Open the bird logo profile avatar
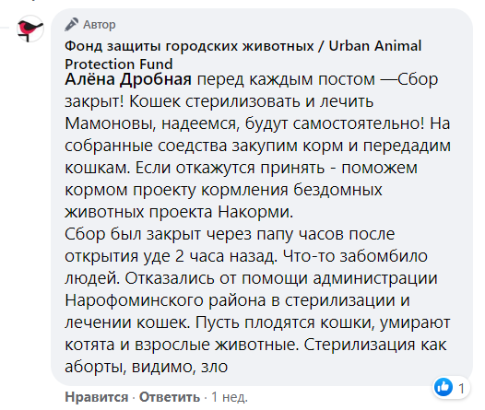 pos(30,29)
